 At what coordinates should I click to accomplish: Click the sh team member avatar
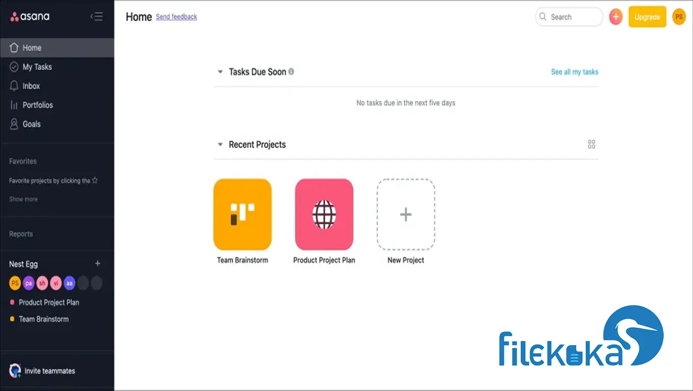(x=42, y=283)
